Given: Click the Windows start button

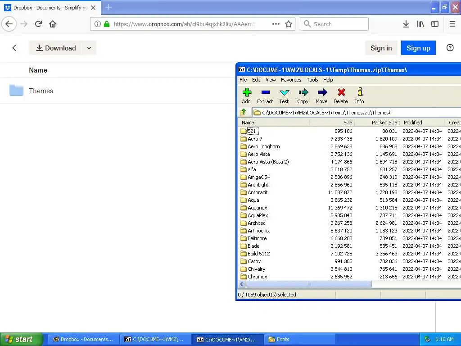Looking at the screenshot, I should (x=21, y=339).
